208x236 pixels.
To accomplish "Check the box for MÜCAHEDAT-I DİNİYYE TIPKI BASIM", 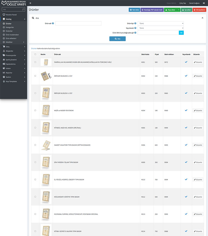I will [35, 197].
